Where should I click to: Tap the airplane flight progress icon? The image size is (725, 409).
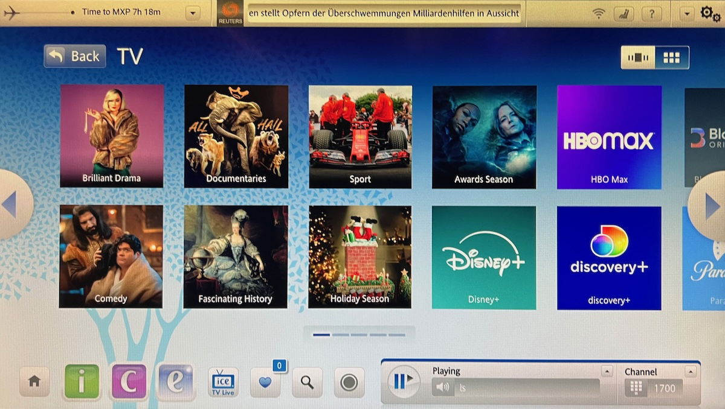[11, 13]
